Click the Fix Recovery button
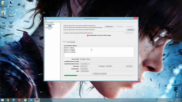The height and width of the screenshot is (102, 182). (x=130, y=27)
